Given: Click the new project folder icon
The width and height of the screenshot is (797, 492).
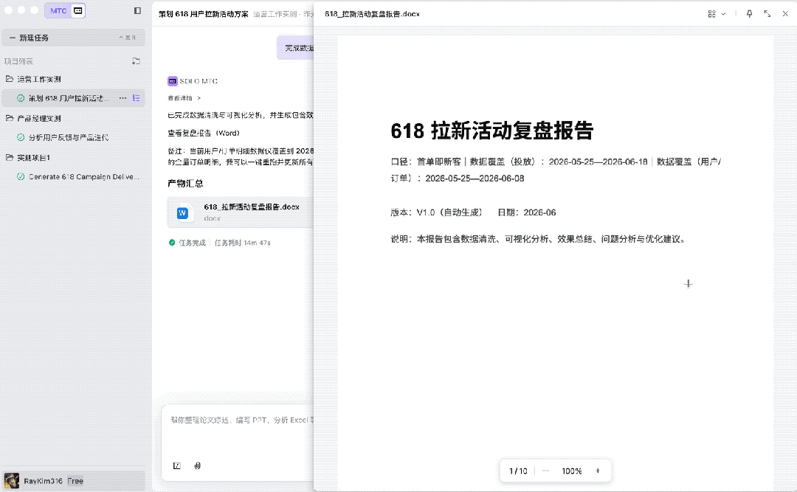Looking at the screenshot, I should tap(136, 61).
